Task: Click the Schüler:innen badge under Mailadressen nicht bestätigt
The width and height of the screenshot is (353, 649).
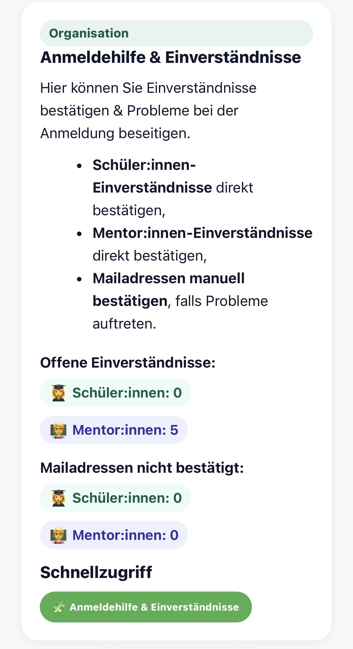Action: point(115,497)
